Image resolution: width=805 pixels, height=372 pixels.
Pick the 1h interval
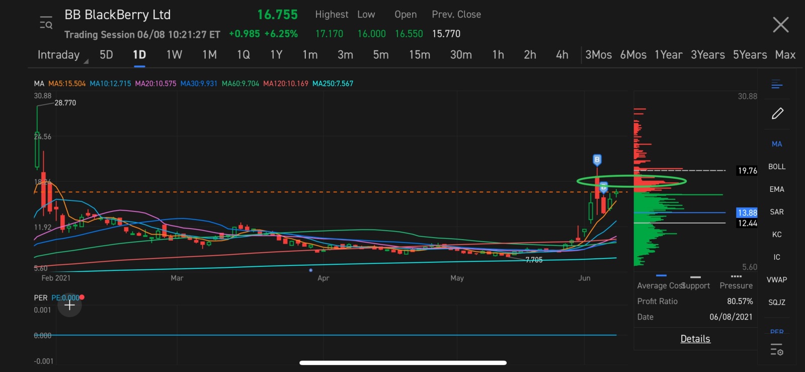coord(498,55)
